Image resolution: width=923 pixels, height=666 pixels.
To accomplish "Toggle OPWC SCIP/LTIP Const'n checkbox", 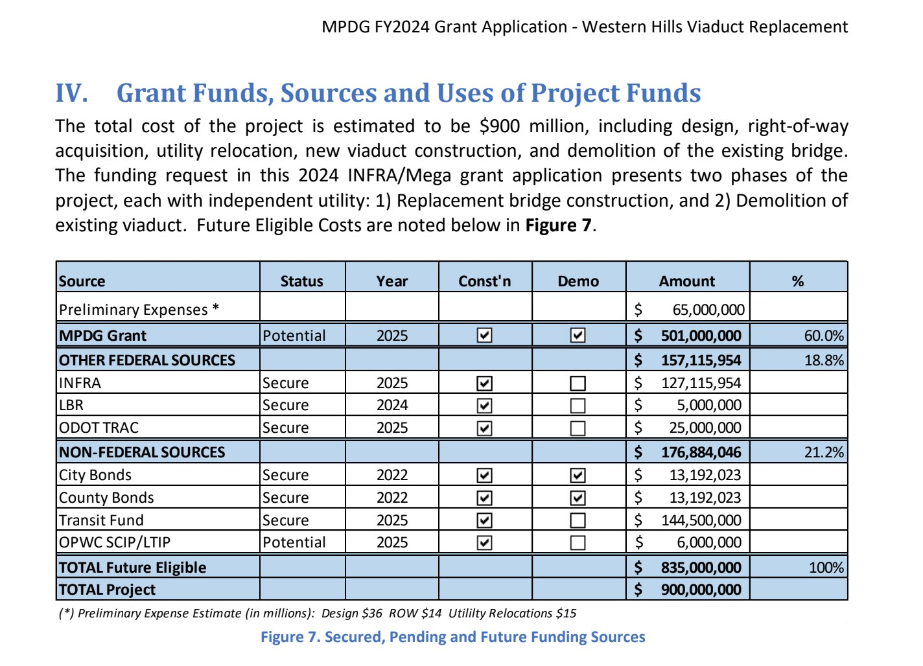I will [x=484, y=542].
